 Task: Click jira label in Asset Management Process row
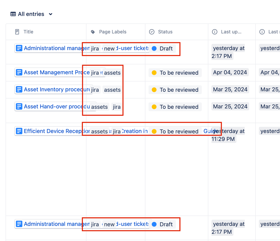(x=95, y=73)
